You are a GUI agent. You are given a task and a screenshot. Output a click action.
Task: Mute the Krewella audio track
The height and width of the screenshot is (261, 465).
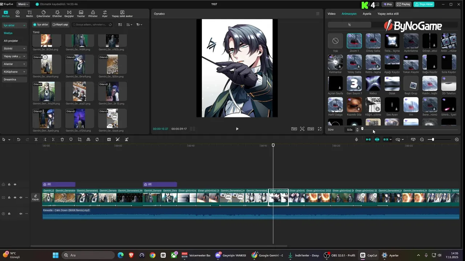click(x=21, y=214)
